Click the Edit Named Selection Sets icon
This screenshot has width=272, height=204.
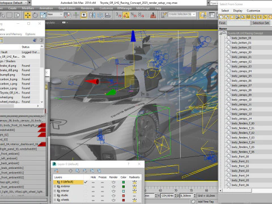click(163, 15)
